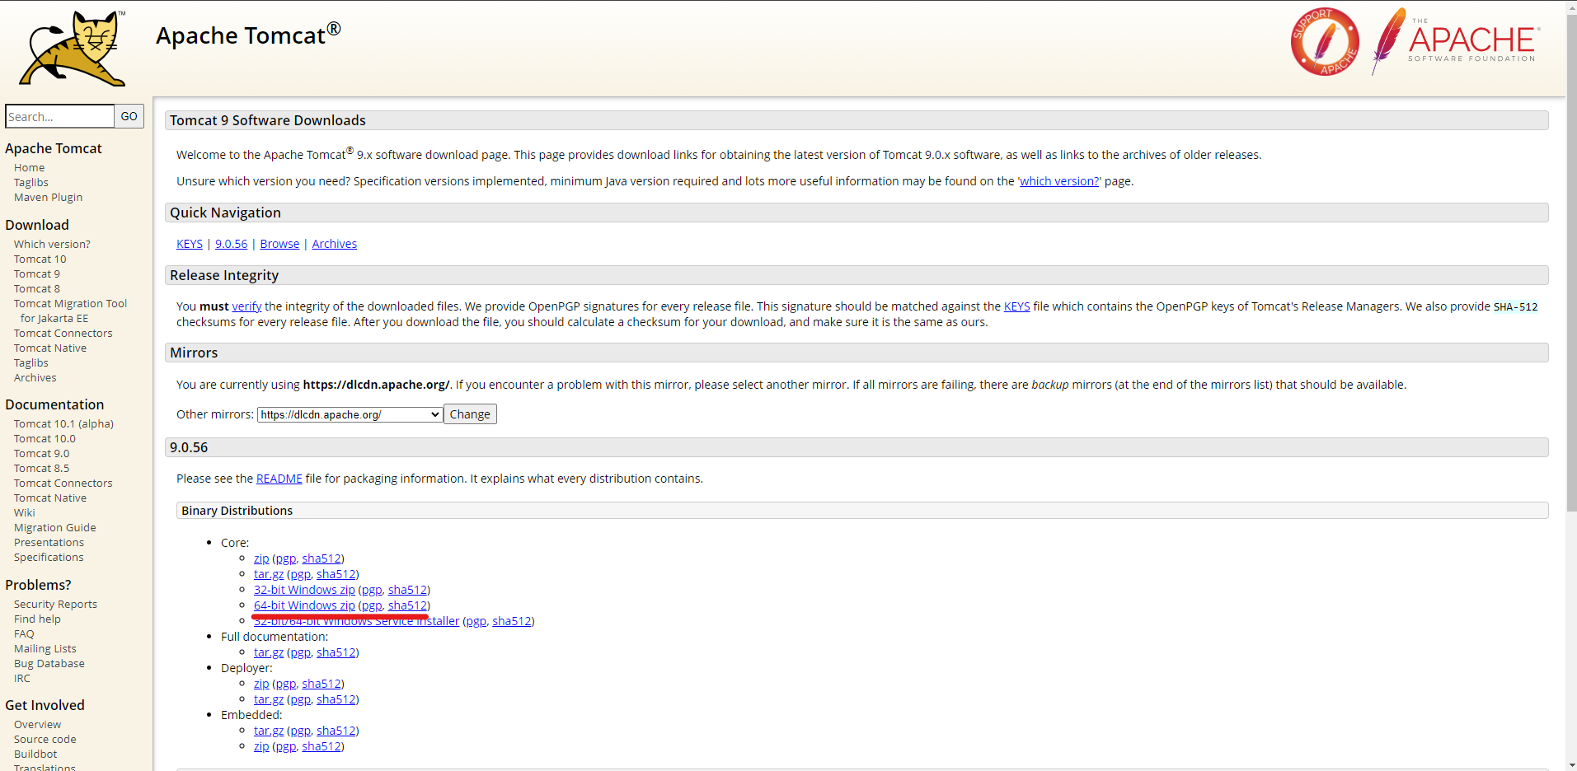
Task: Download the Deployer zip file
Action: click(261, 684)
